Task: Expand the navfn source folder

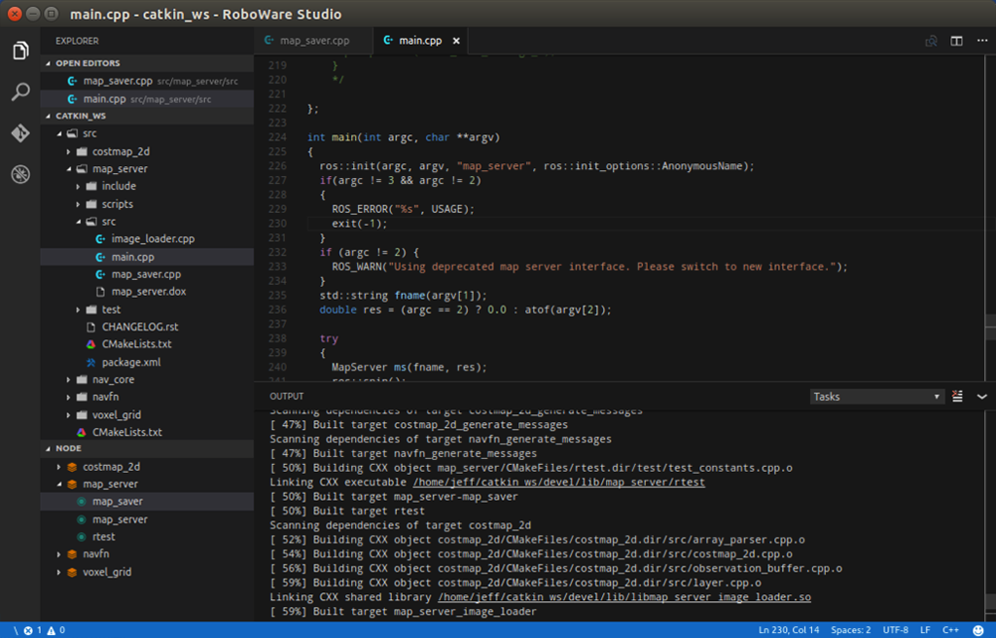Action: 69,397
